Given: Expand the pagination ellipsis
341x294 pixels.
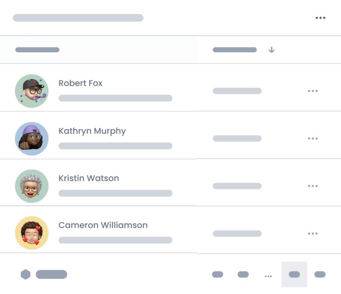Looking at the screenshot, I should pos(268,276).
